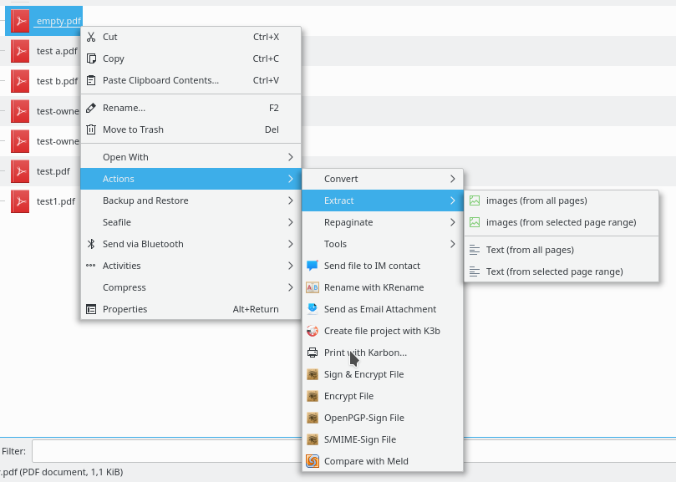
Task: Click the Bluetooth icon in the menu
Action: 91,244
